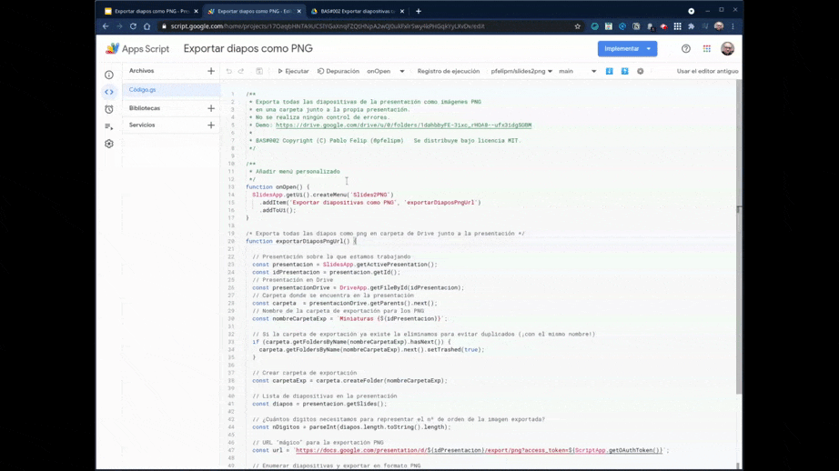
Task: Click the redo arrow in editor toolbar
Action: 241,71
